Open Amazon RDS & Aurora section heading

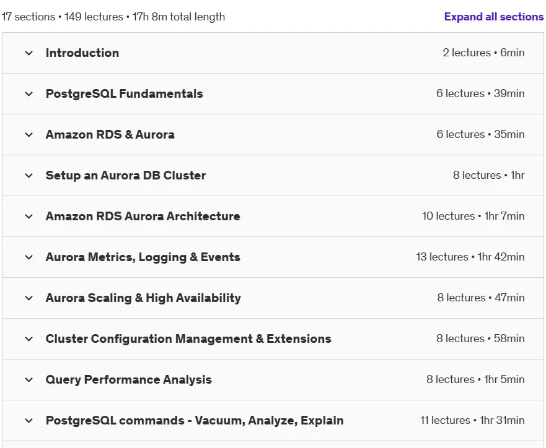[110, 134]
